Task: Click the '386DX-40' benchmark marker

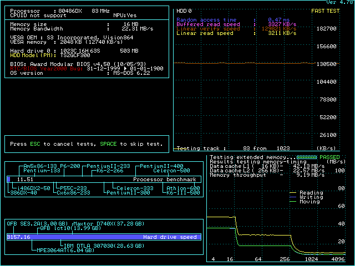Action: [23, 193]
